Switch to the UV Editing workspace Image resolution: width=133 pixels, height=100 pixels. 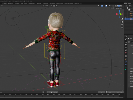tap(24, 4)
